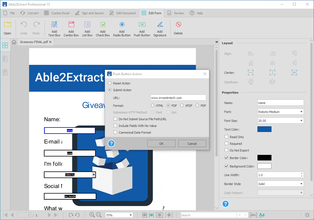This screenshot has height=220, width=314.
Task: Open the page thumbnails panel
Action: click(x=5, y=45)
